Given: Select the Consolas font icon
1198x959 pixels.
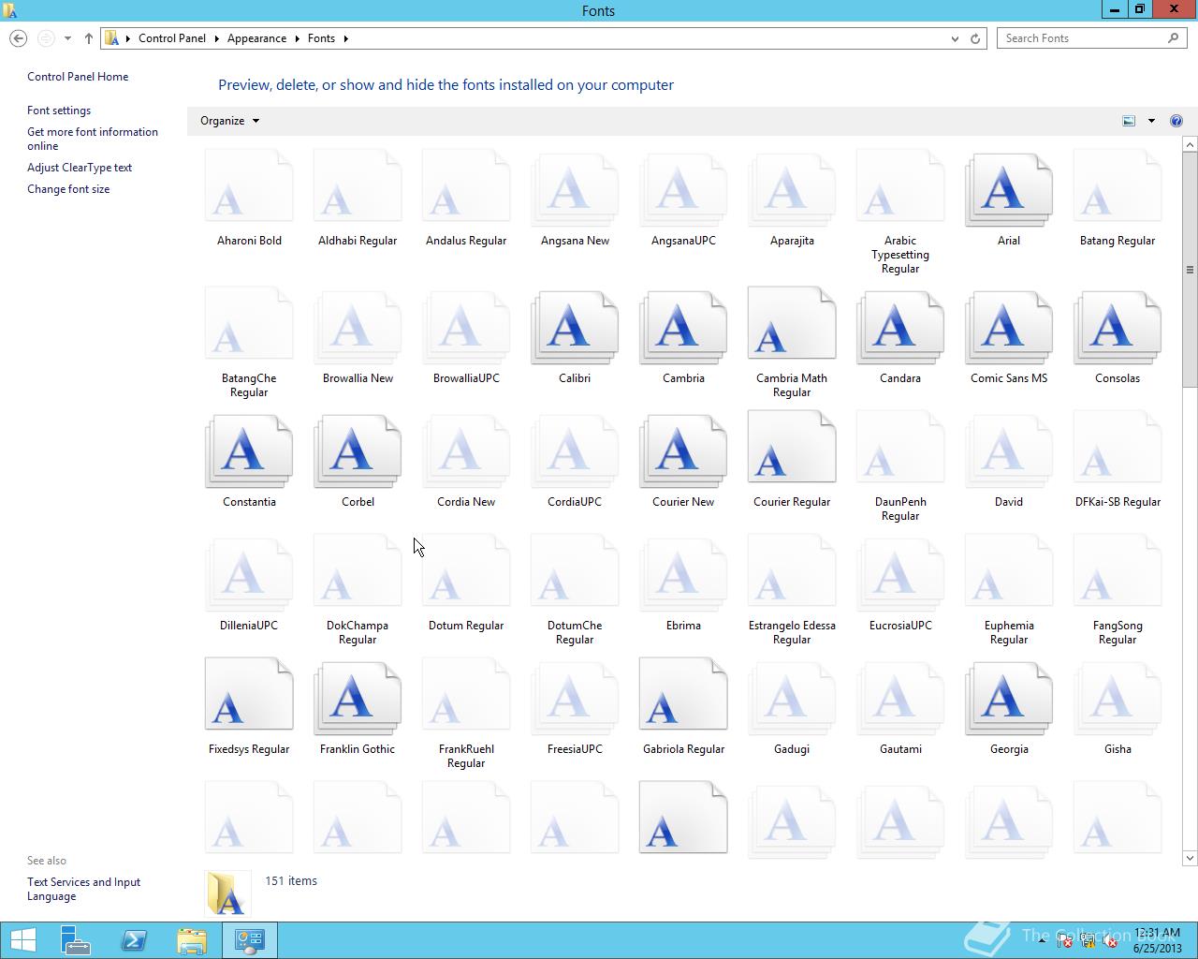Looking at the screenshot, I should click(1118, 329).
